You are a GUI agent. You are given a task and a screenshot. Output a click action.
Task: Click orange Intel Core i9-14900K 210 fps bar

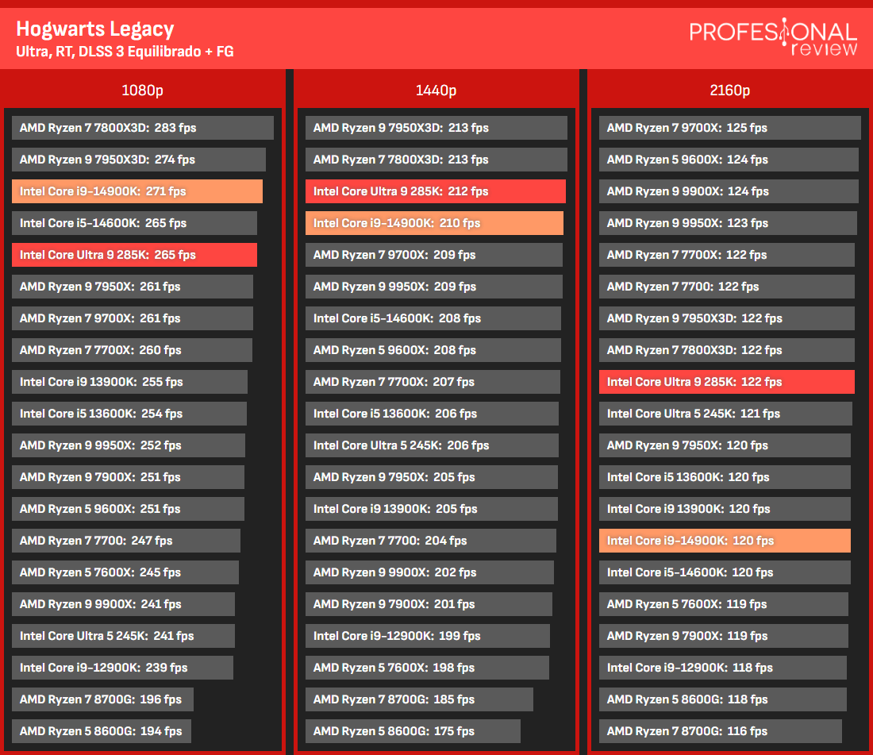pos(434,223)
